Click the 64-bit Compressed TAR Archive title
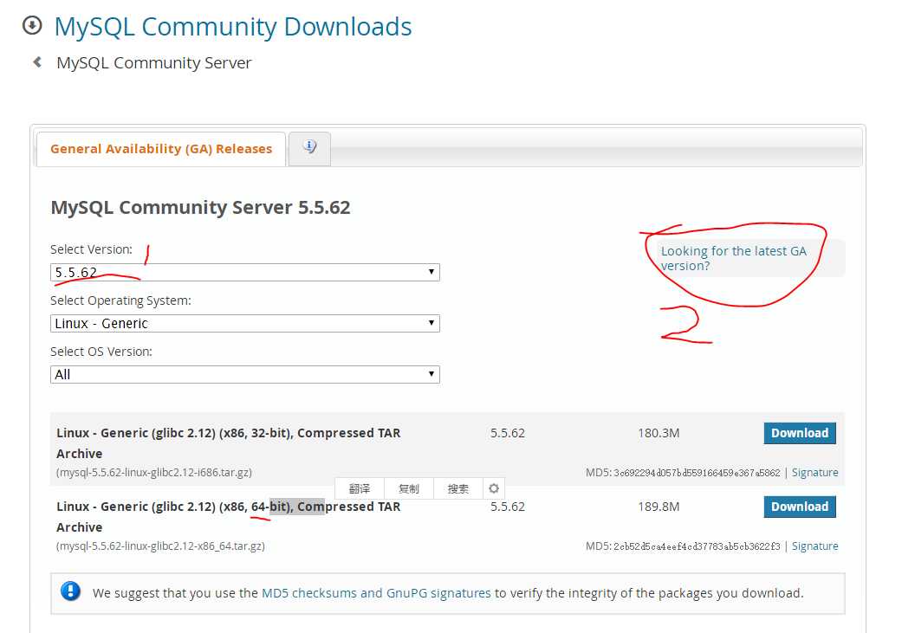This screenshot has height=633, width=902. pyautogui.click(x=229, y=517)
